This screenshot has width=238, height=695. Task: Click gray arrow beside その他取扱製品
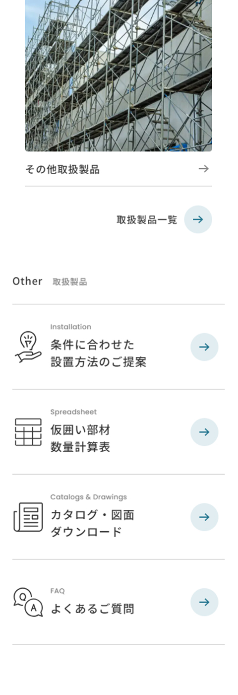[203, 169]
